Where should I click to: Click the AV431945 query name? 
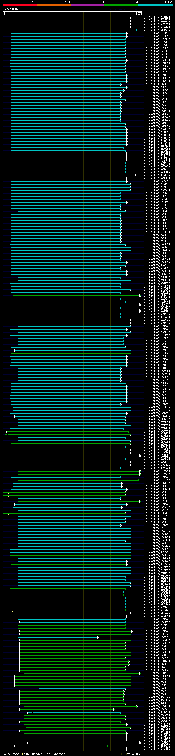pyautogui.click(x=10, y=9)
